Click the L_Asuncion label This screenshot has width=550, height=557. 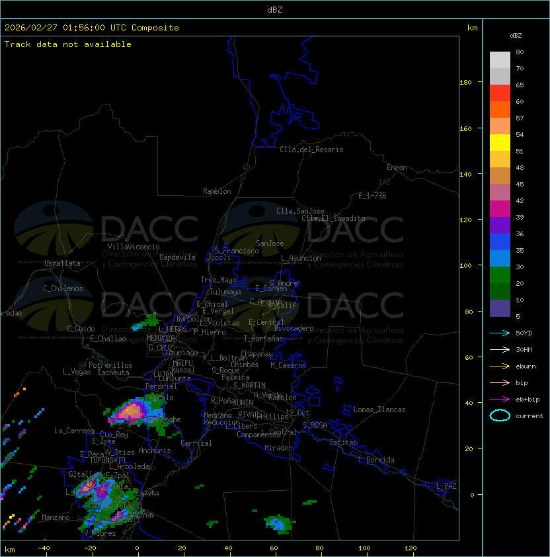(301, 258)
